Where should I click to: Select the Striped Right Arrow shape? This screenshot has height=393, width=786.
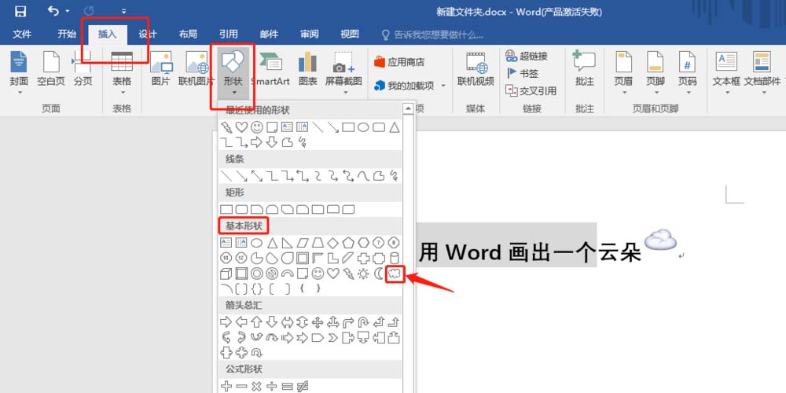click(x=287, y=337)
